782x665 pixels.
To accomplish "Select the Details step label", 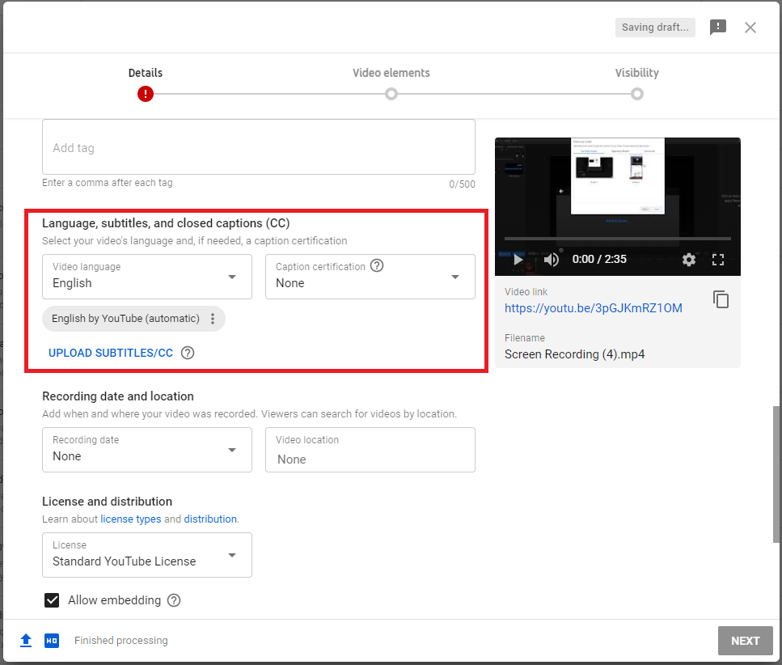I will tap(145, 73).
